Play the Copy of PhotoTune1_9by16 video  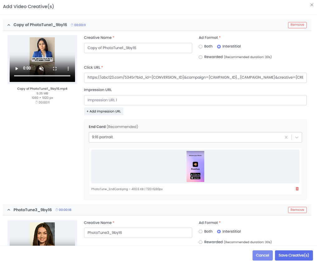click(x=17, y=68)
